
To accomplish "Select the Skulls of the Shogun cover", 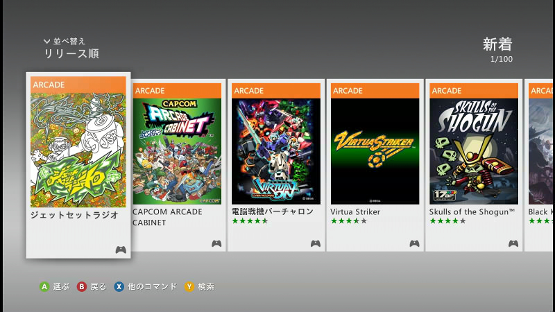I will [x=474, y=151].
